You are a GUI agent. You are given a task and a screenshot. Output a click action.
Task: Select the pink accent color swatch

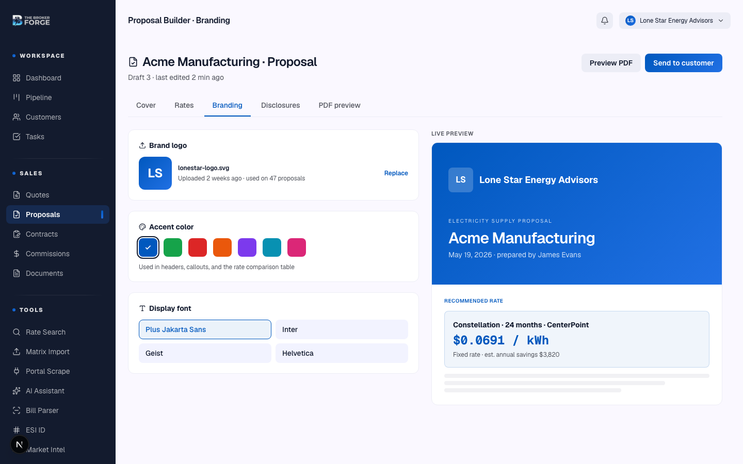297,247
